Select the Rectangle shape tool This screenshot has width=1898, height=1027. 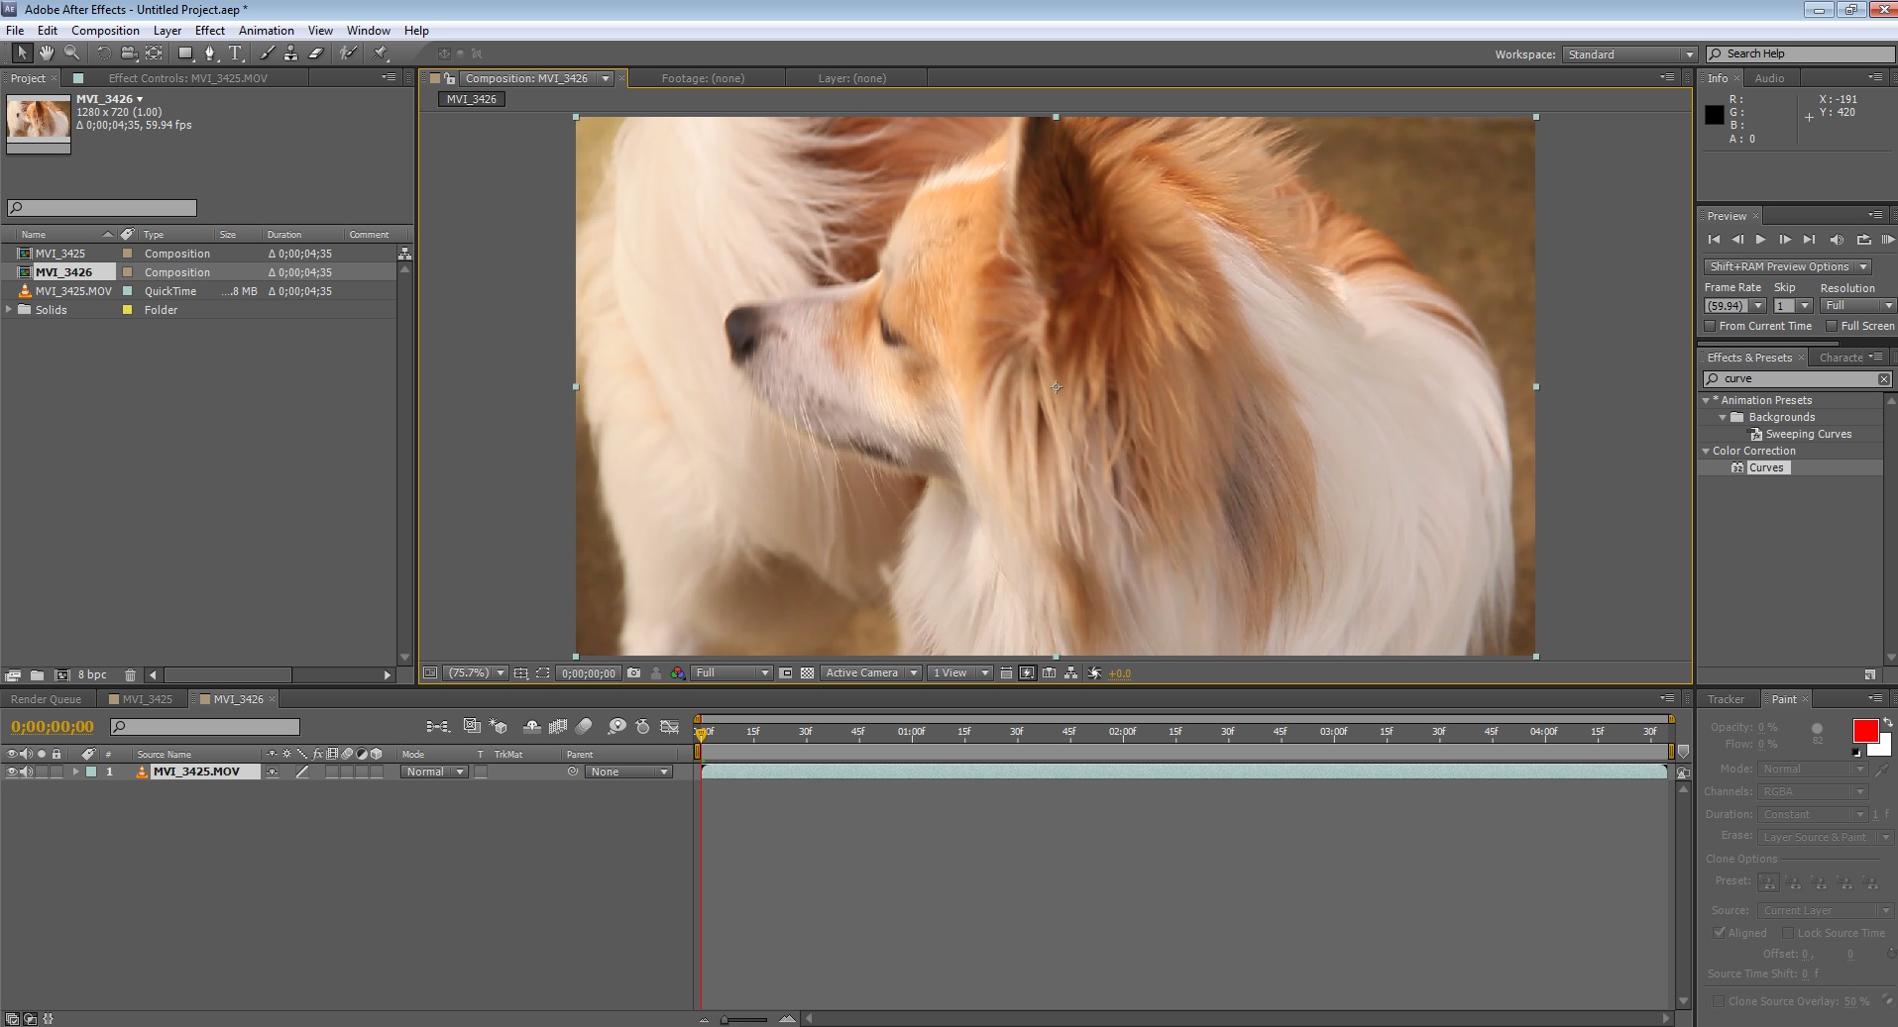185,53
